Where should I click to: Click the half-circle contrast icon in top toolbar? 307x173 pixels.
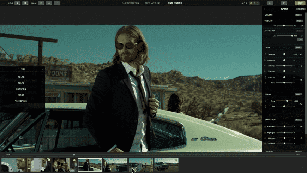25,3
